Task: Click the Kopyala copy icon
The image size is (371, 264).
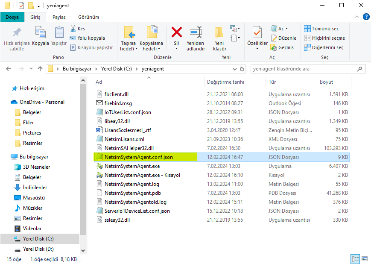Action: click(41, 32)
